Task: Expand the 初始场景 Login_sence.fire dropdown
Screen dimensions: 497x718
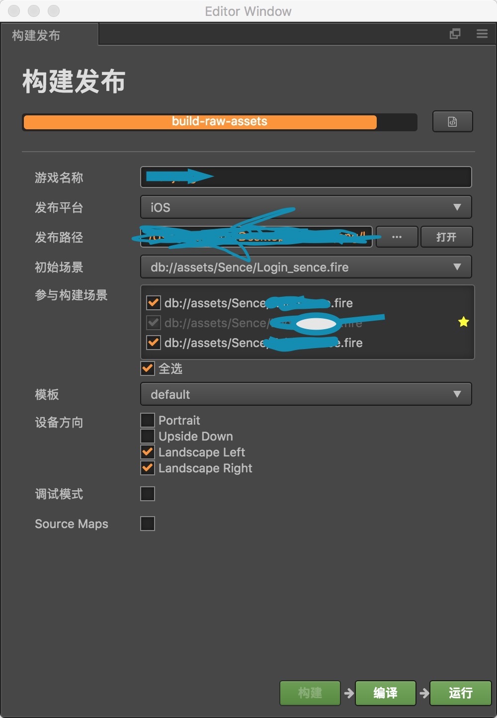Action: pyautogui.click(x=306, y=267)
